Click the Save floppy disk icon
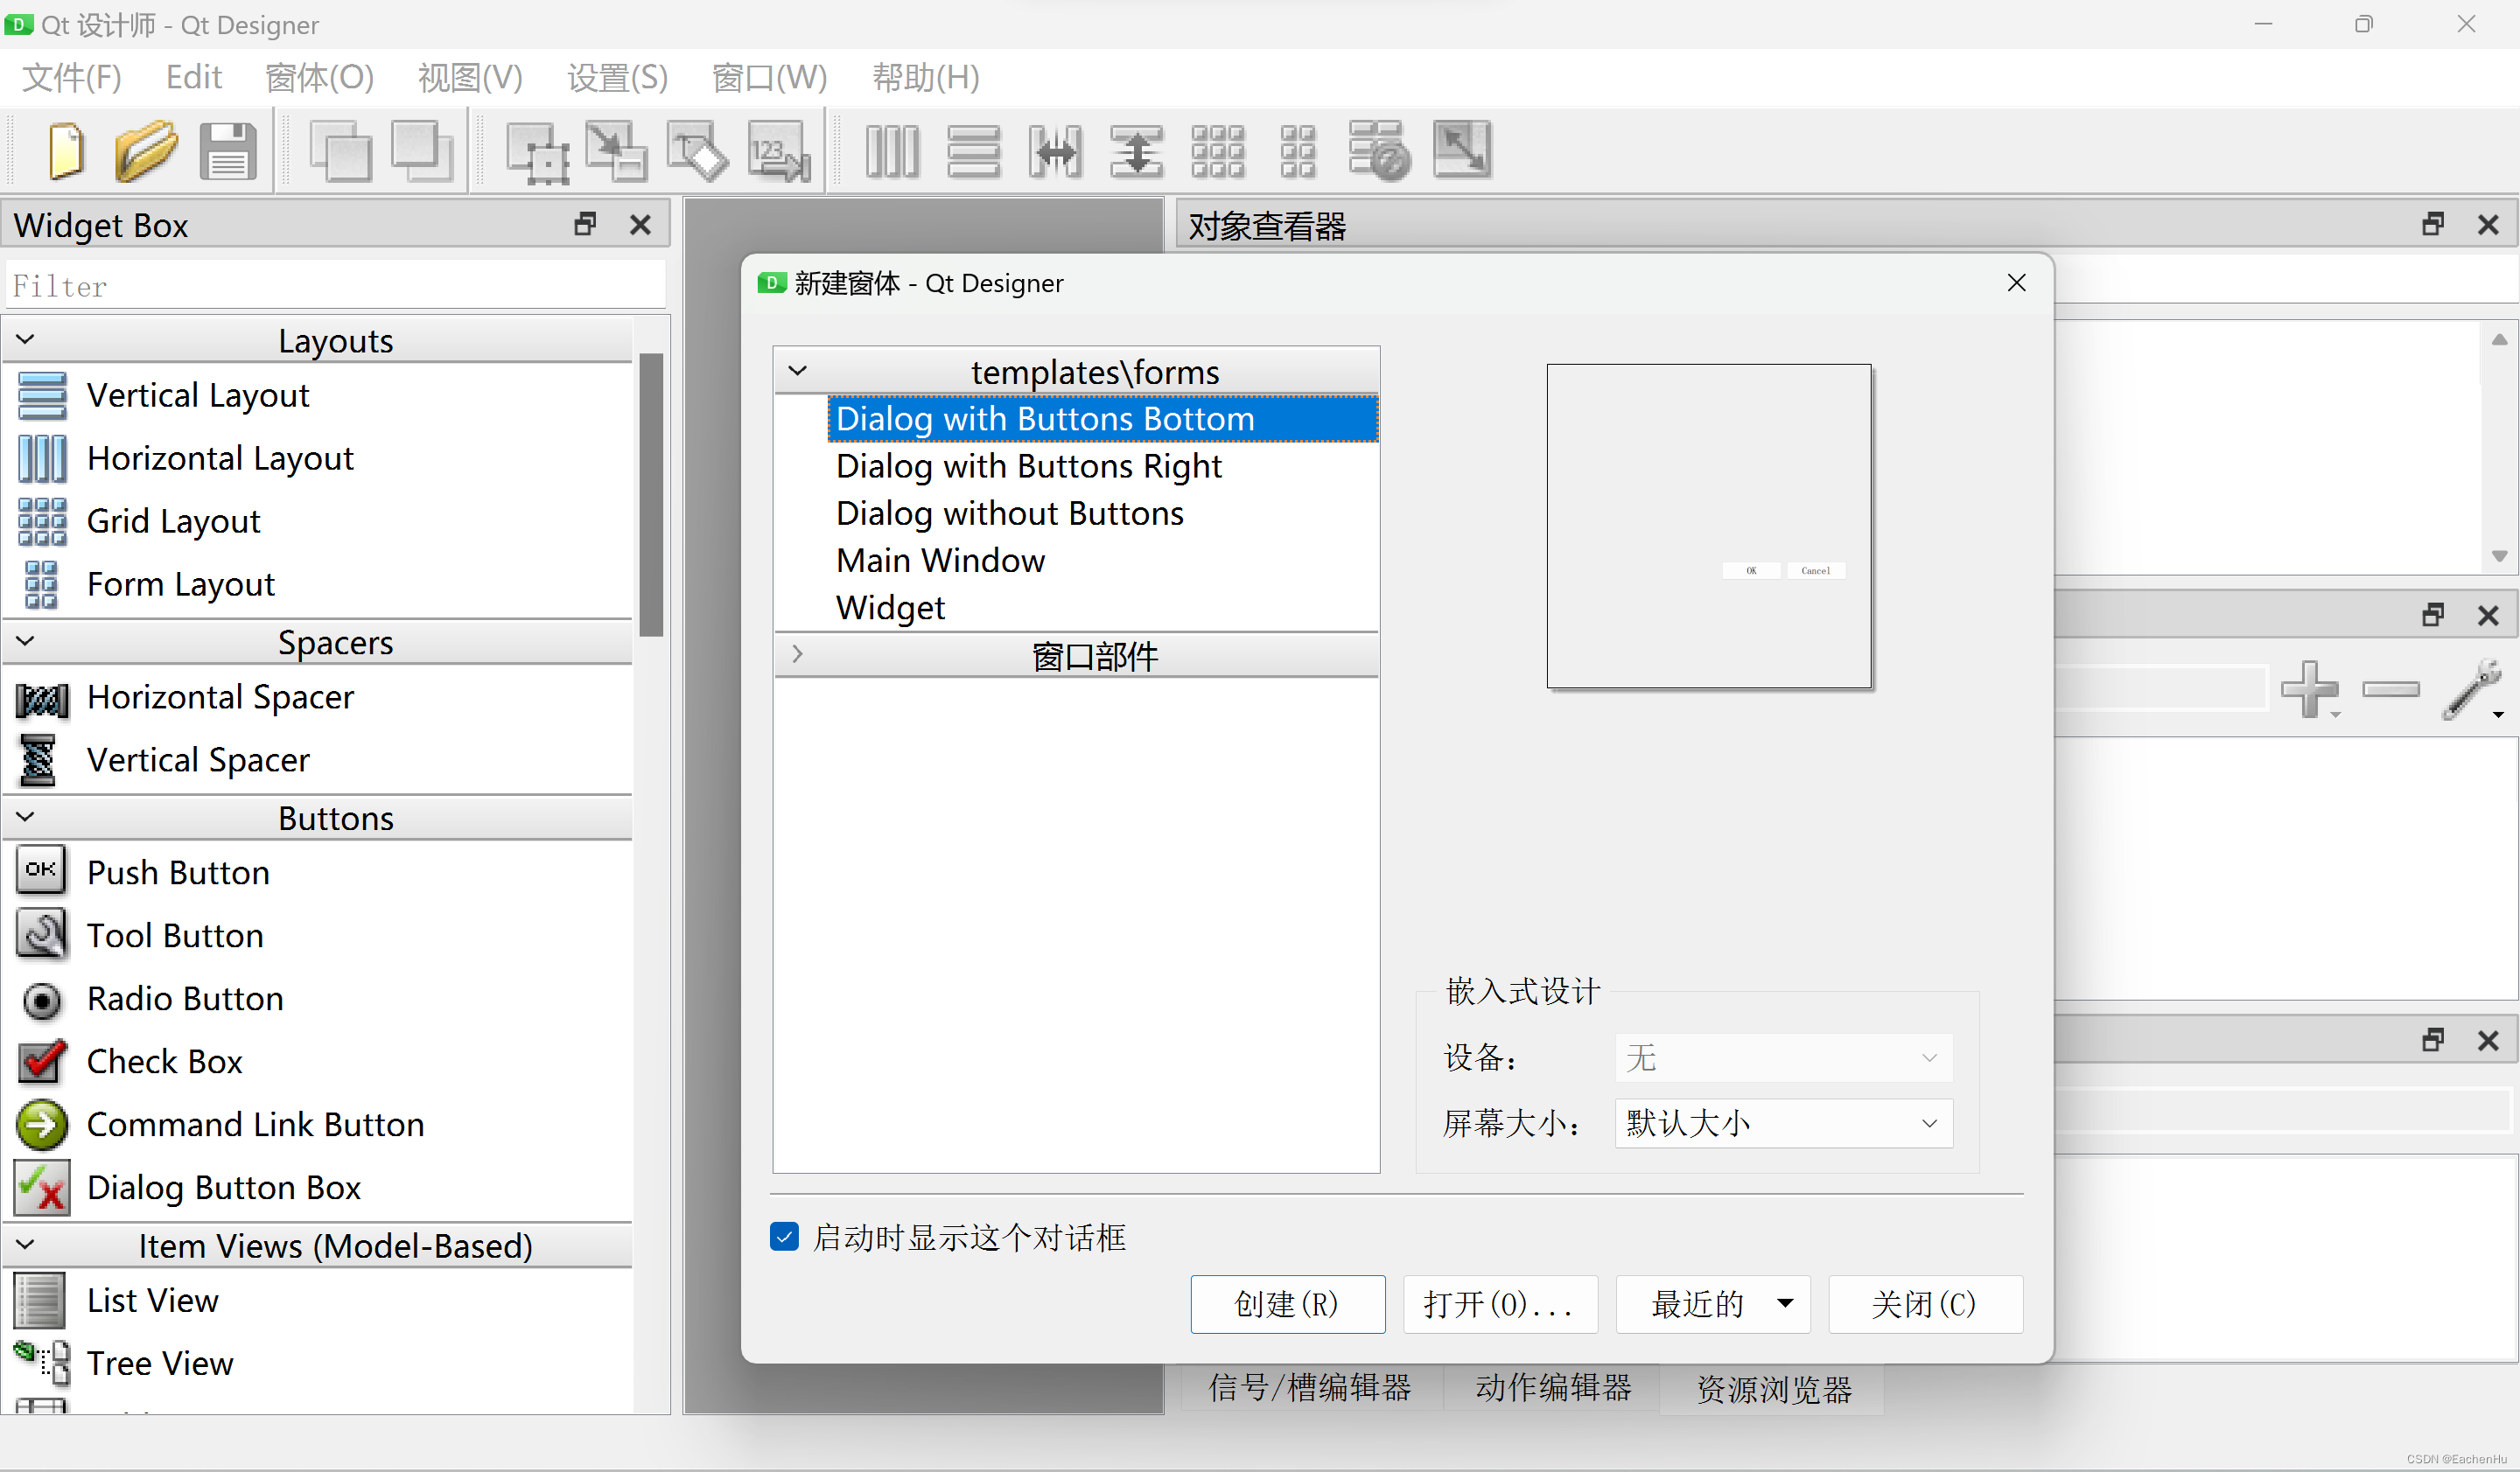 227,151
